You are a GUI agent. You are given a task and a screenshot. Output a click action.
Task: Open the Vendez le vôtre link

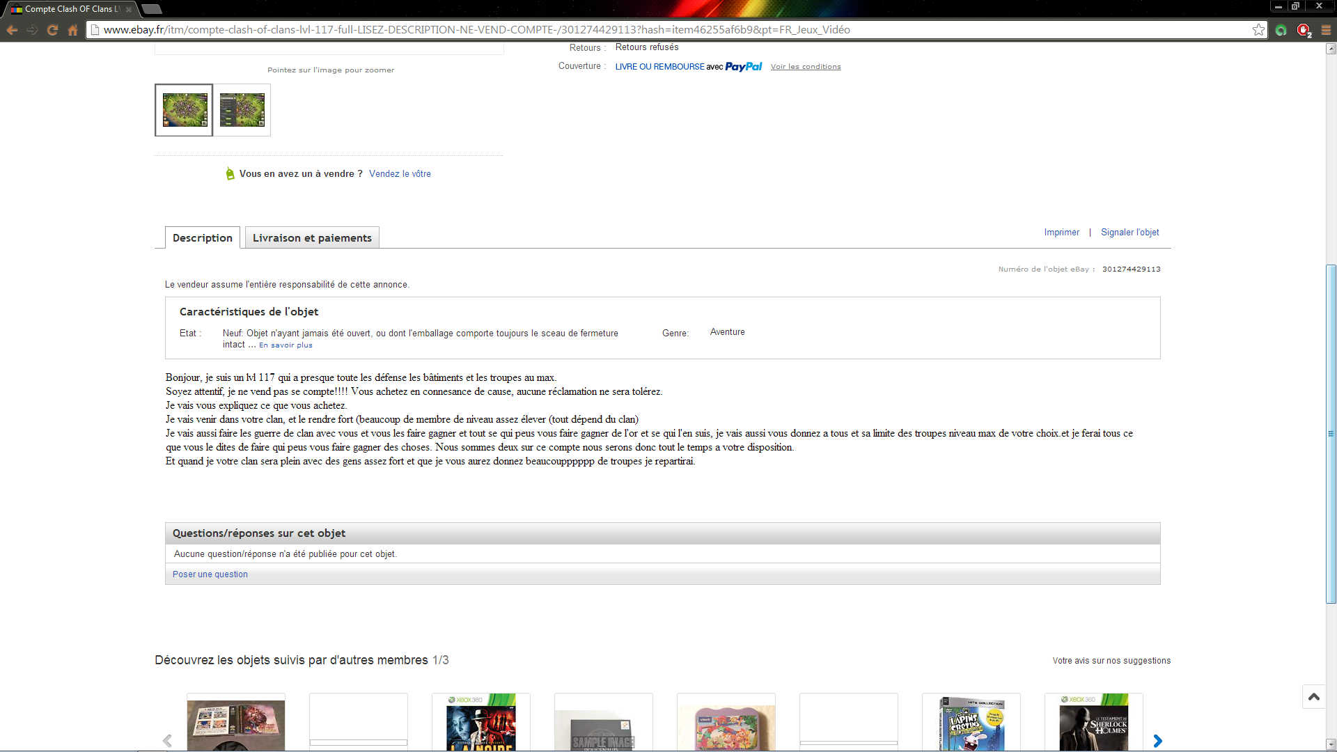(400, 173)
